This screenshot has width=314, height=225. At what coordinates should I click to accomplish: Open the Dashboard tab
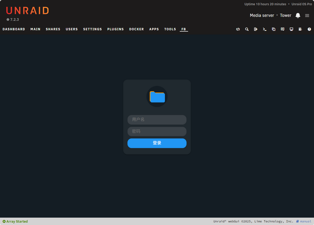click(14, 29)
